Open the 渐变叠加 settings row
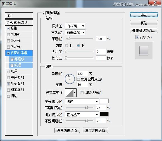 [19, 84]
